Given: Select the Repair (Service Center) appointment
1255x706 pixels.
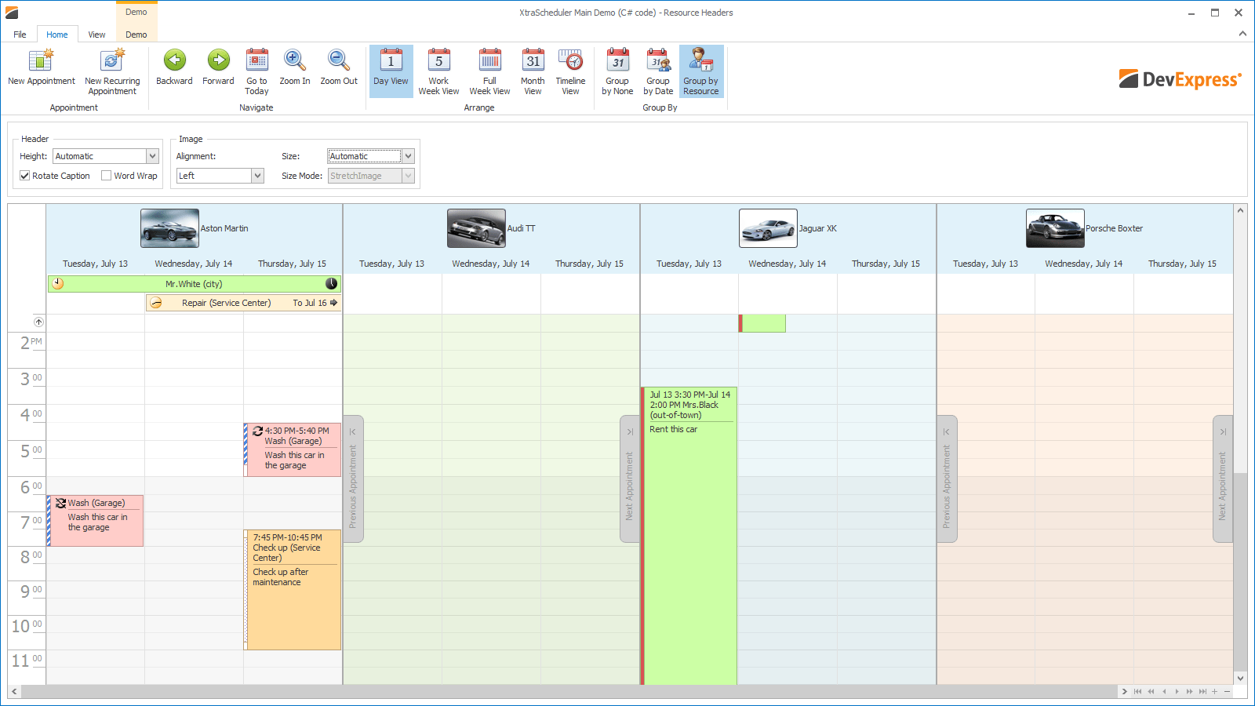Looking at the screenshot, I should click(243, 303).
